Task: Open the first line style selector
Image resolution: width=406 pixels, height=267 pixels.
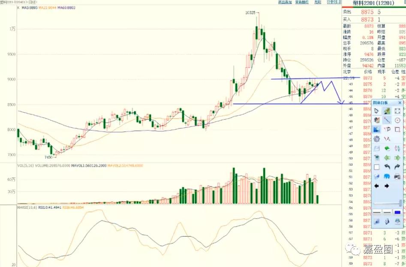Action: pyautogui.click(x=376, y=212)
